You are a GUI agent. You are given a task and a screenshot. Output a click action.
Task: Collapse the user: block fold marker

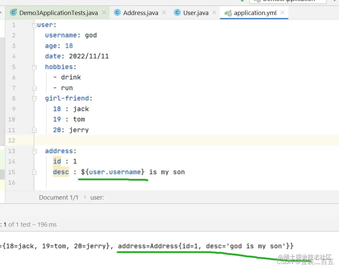point(34,26)
